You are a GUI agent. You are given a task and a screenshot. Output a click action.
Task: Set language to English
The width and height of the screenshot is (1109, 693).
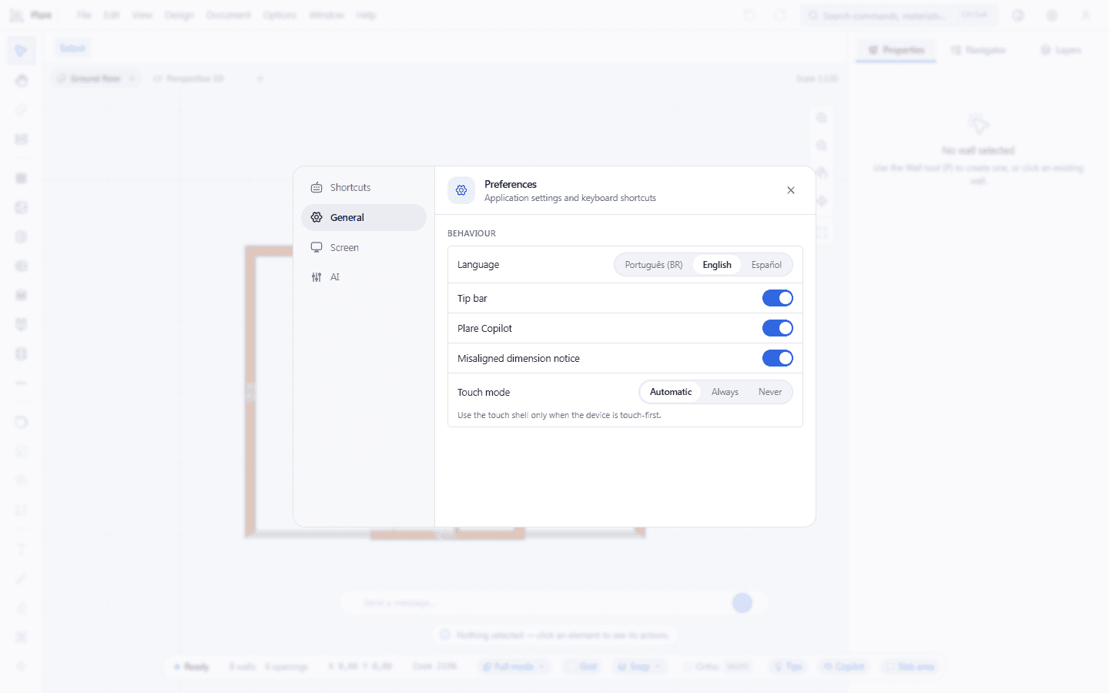point(717,265)
